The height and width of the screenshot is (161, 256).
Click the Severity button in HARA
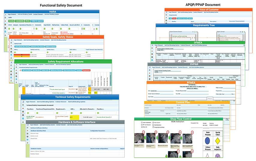pos(11,21)
